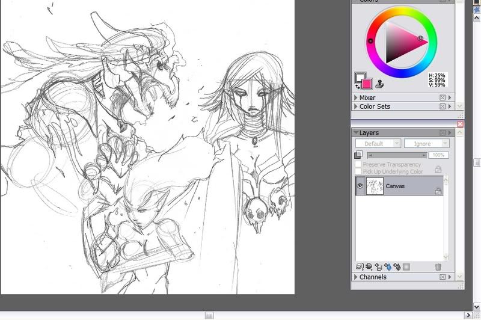Click the Layers palette resize grip
Screen dimensions: 481x320
click(x=461, y=286)
